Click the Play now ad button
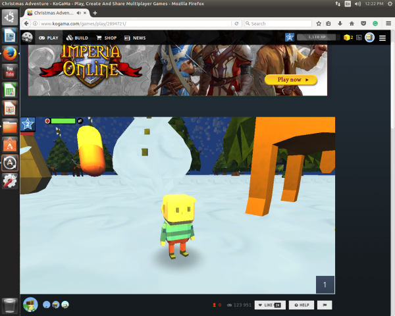 [x=290, y=80]
